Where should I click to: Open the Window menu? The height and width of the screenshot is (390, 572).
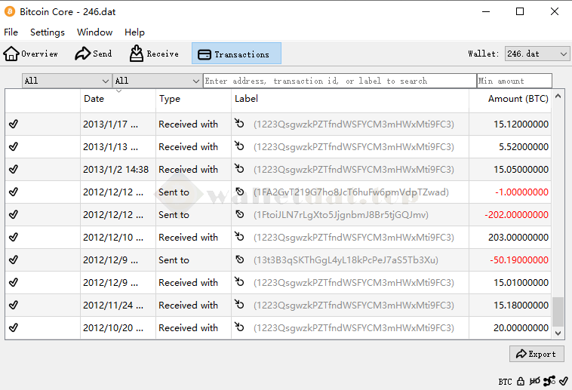click(94, 32)
